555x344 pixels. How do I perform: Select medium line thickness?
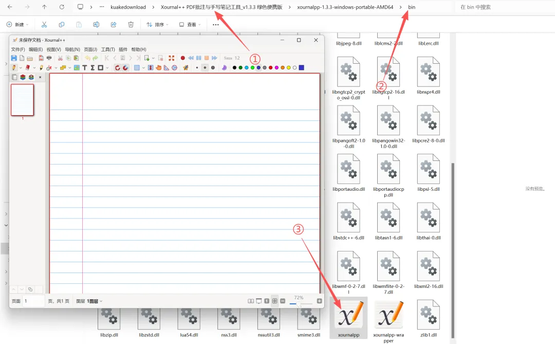205,67
